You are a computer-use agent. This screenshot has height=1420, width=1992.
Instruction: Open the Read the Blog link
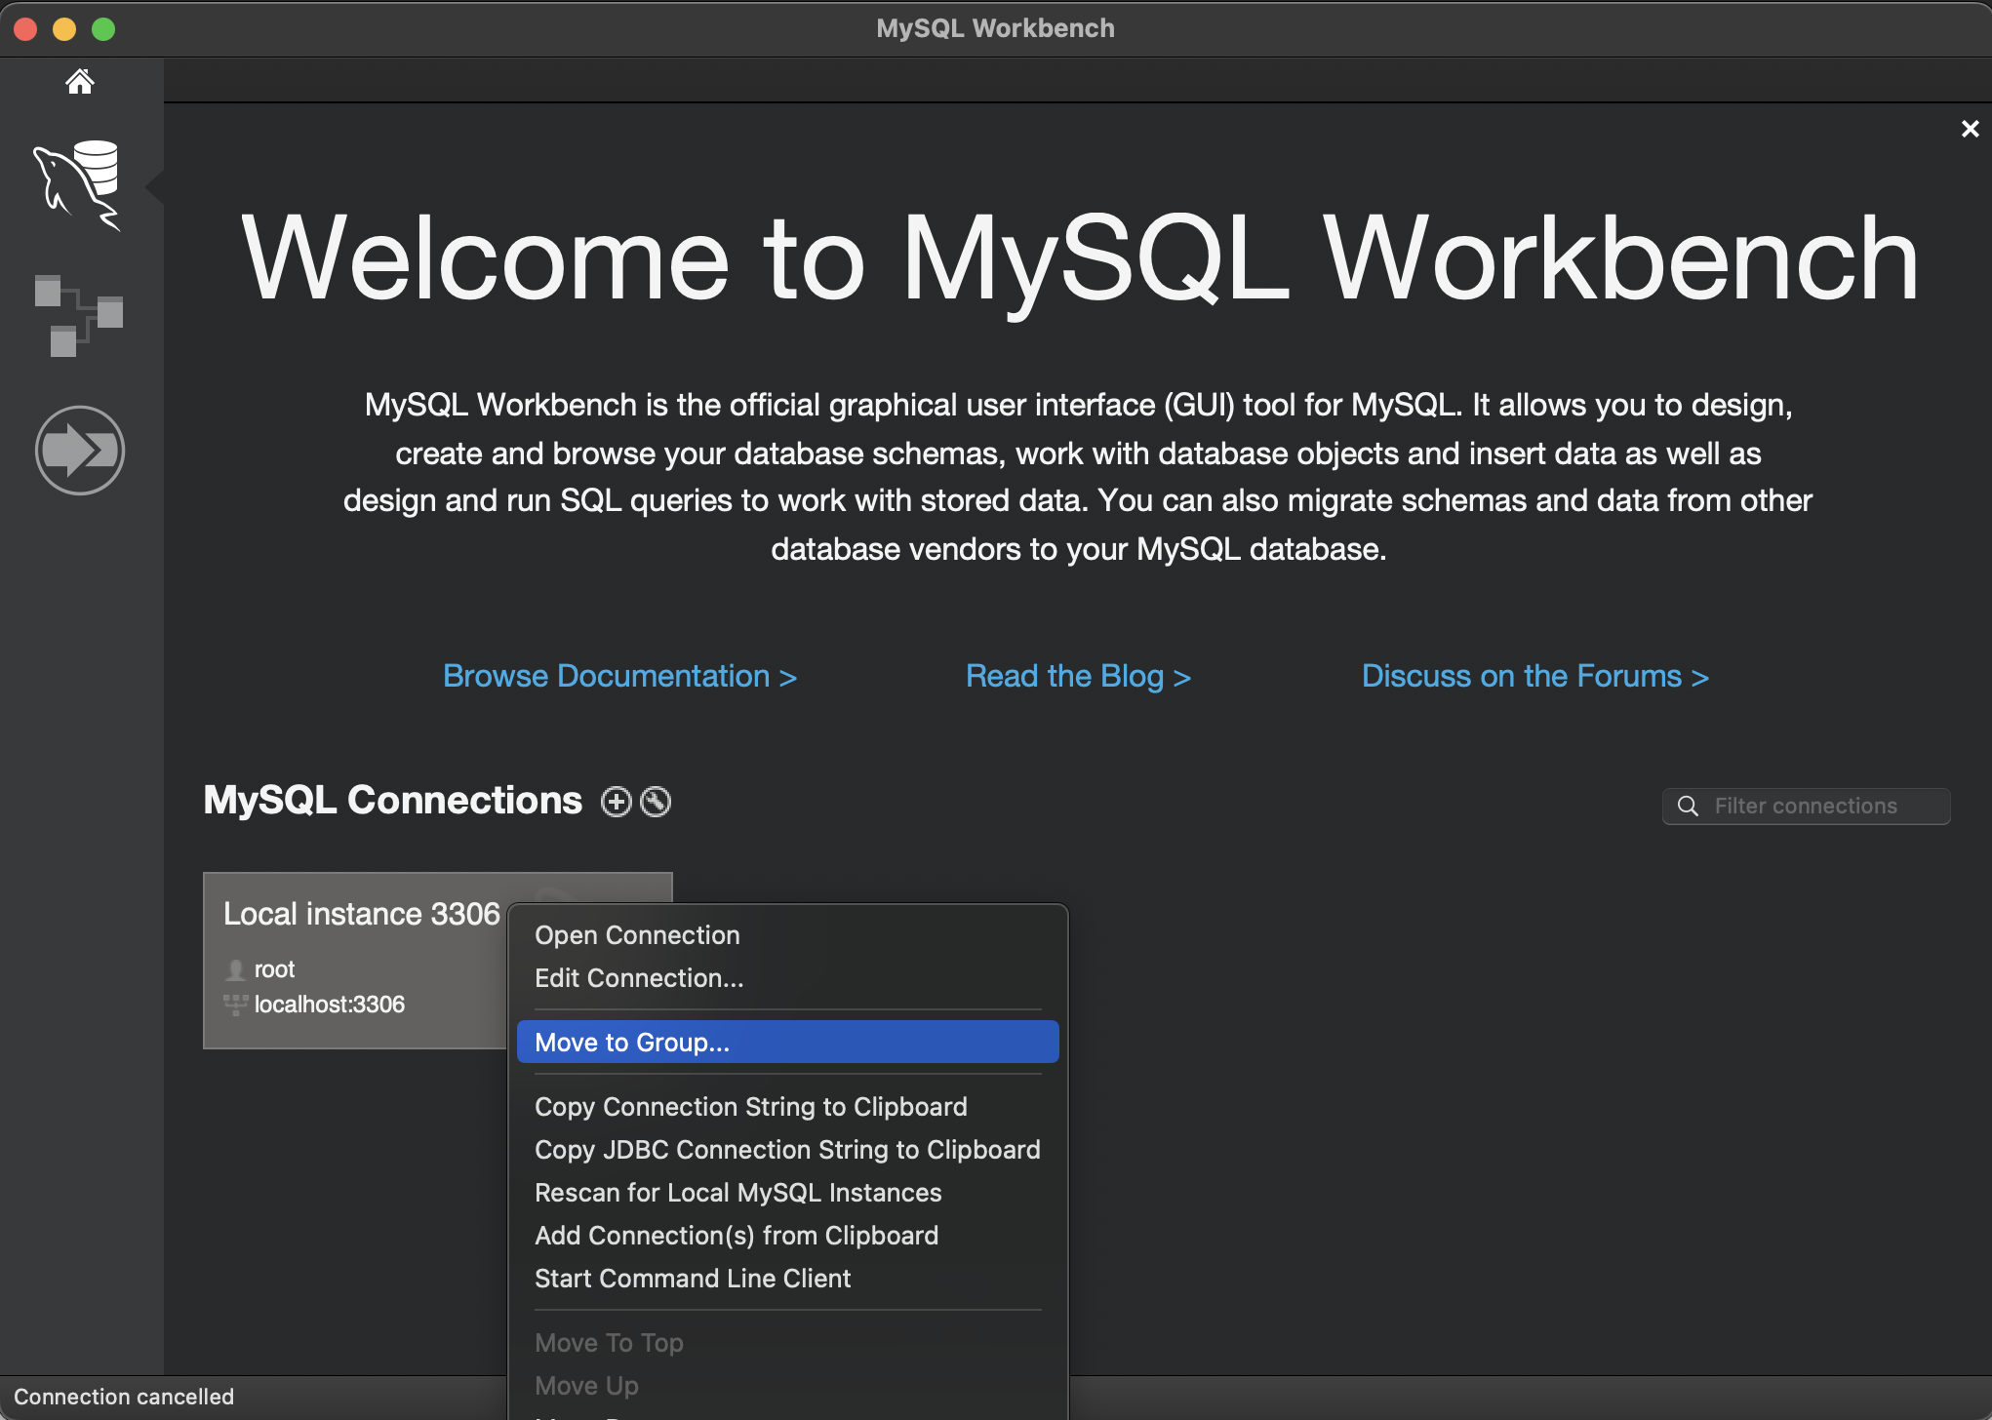[1078, 676]
